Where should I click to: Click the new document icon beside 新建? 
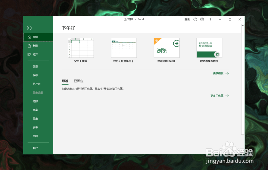point(29,46)
